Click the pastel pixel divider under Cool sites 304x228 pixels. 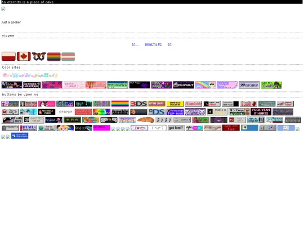click(30, 75)
